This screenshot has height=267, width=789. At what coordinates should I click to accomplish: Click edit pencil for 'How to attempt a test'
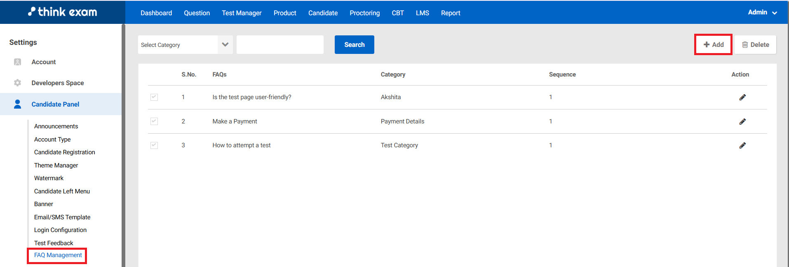pyautogui.click(x=742, y=146)
